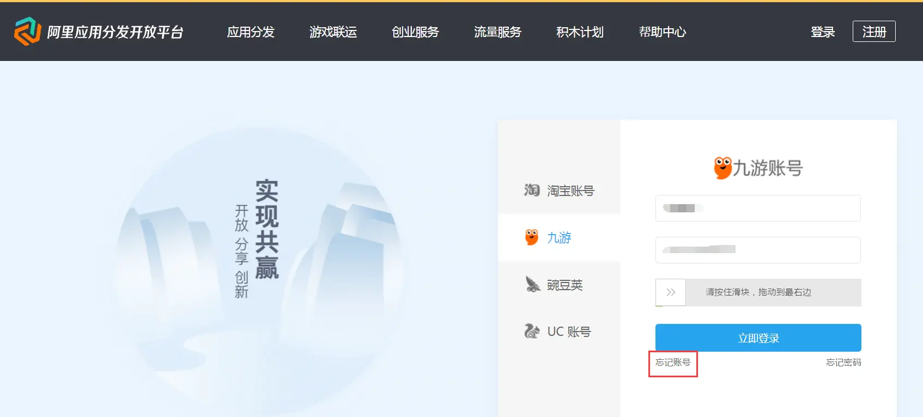Image resolution: width=923 pixels, height=417 pixels.
Task: Select the 九游 login tab
Action: [x=559, y=238]
